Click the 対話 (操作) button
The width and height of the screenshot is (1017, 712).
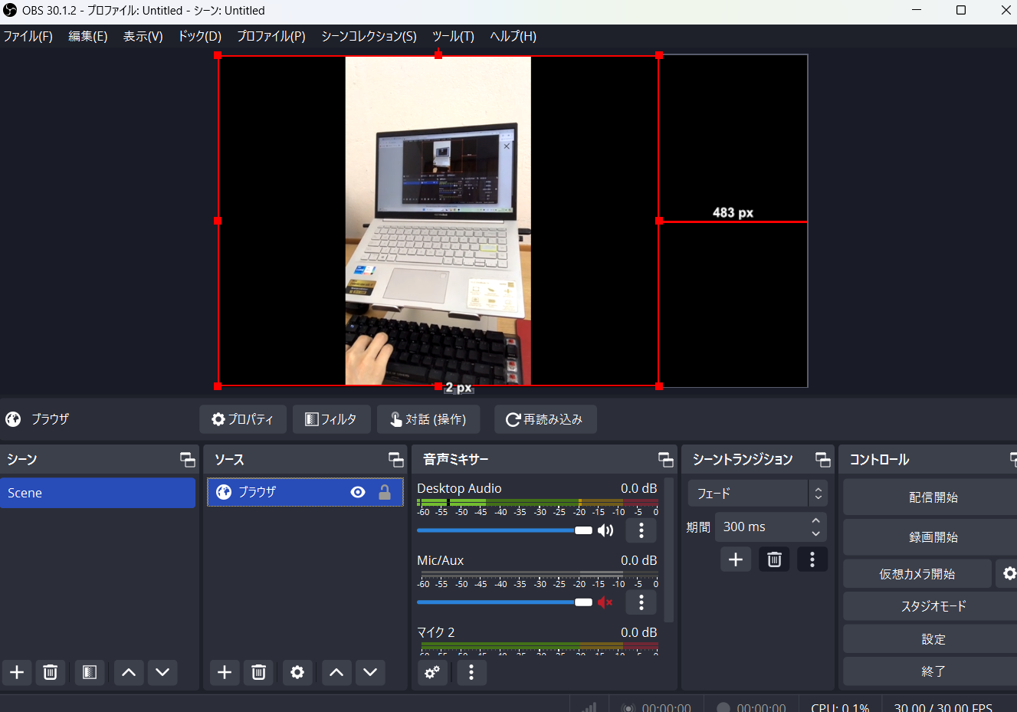pos(428,419)
